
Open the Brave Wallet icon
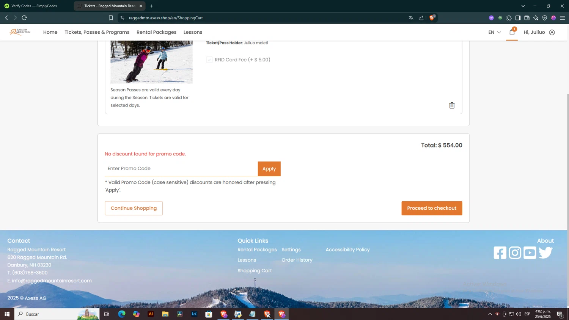click(527, 18)
